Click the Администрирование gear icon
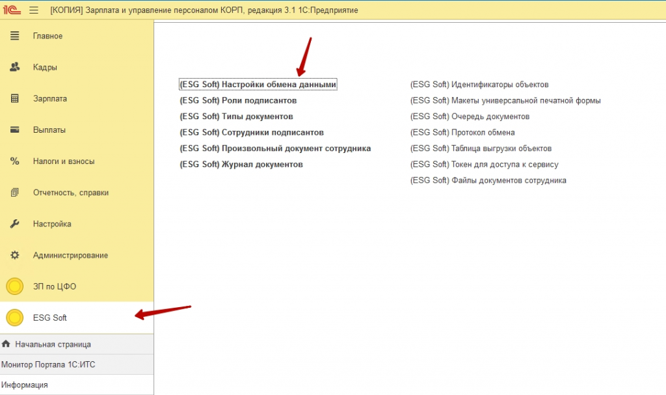This screenshot has width=666, height=395. (15, 255)
